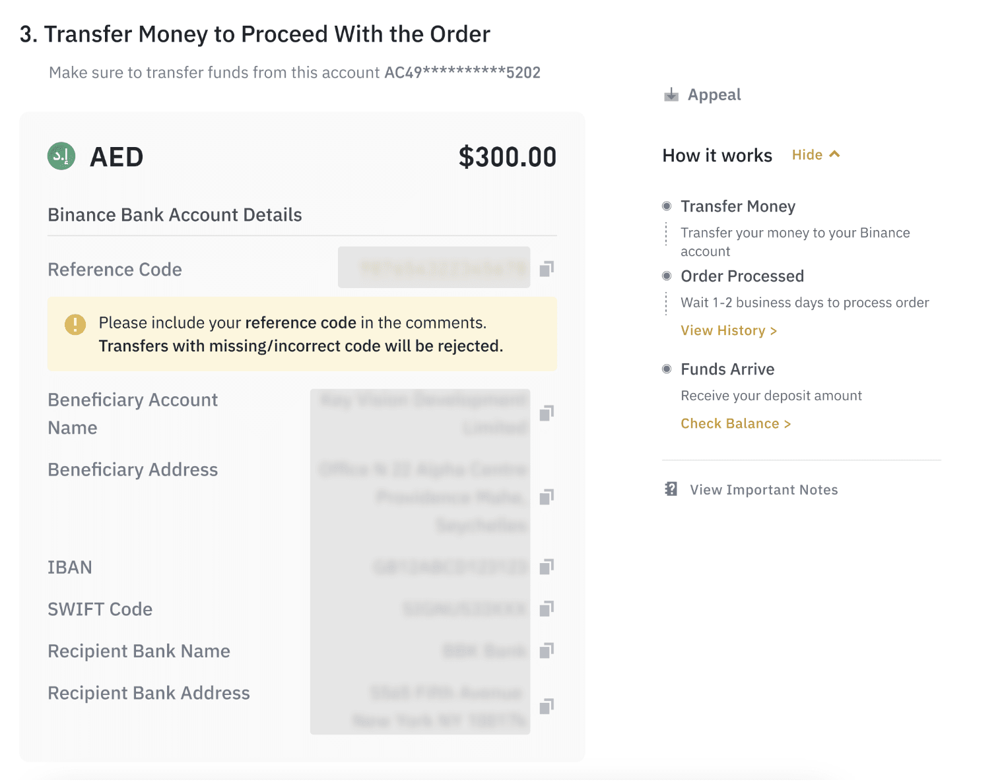Copy the Recipient Bank Address

[x=547, y=706]
